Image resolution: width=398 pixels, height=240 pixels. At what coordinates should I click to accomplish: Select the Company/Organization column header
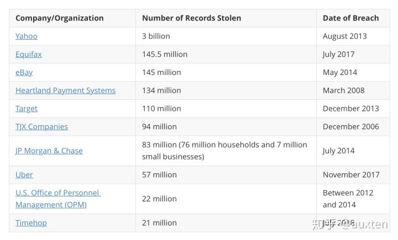tap(60, 18)
